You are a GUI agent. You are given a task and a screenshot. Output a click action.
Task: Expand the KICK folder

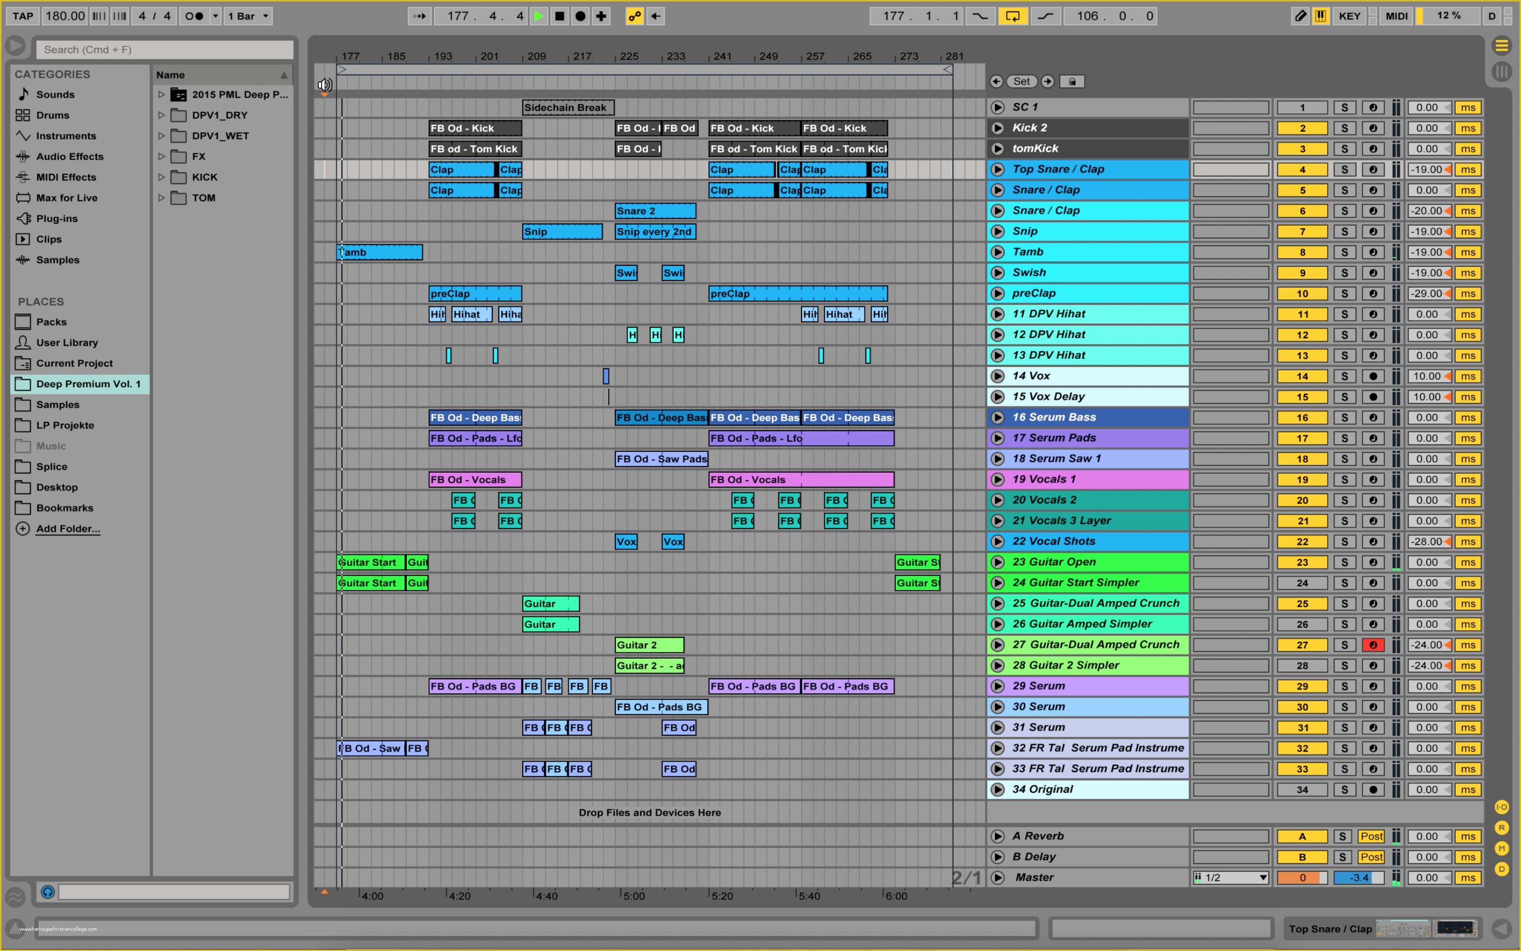(162, 177)
